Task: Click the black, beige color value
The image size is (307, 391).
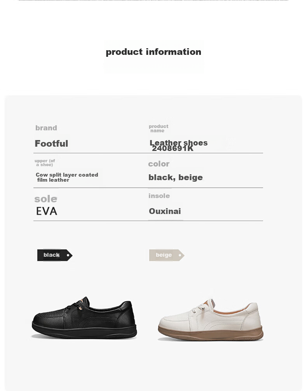Action: pos(176,177)
